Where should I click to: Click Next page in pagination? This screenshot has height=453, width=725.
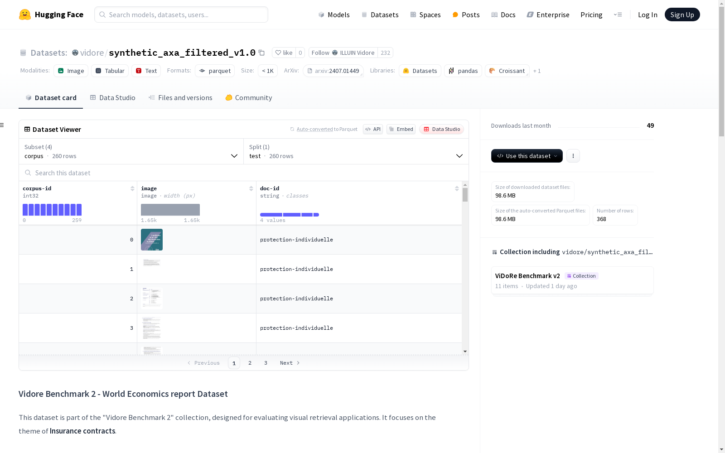pyautogui.click(x=290, y=363)
